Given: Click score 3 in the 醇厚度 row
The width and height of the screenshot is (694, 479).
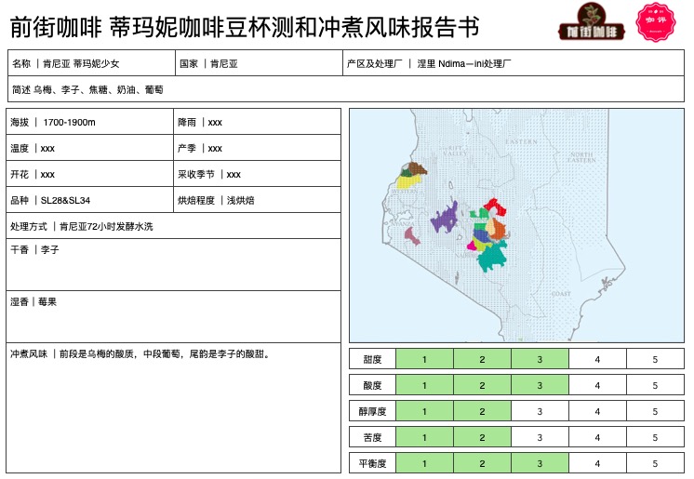Looking at the screenshot, I should pyautogui.click(x=540, y=411).
